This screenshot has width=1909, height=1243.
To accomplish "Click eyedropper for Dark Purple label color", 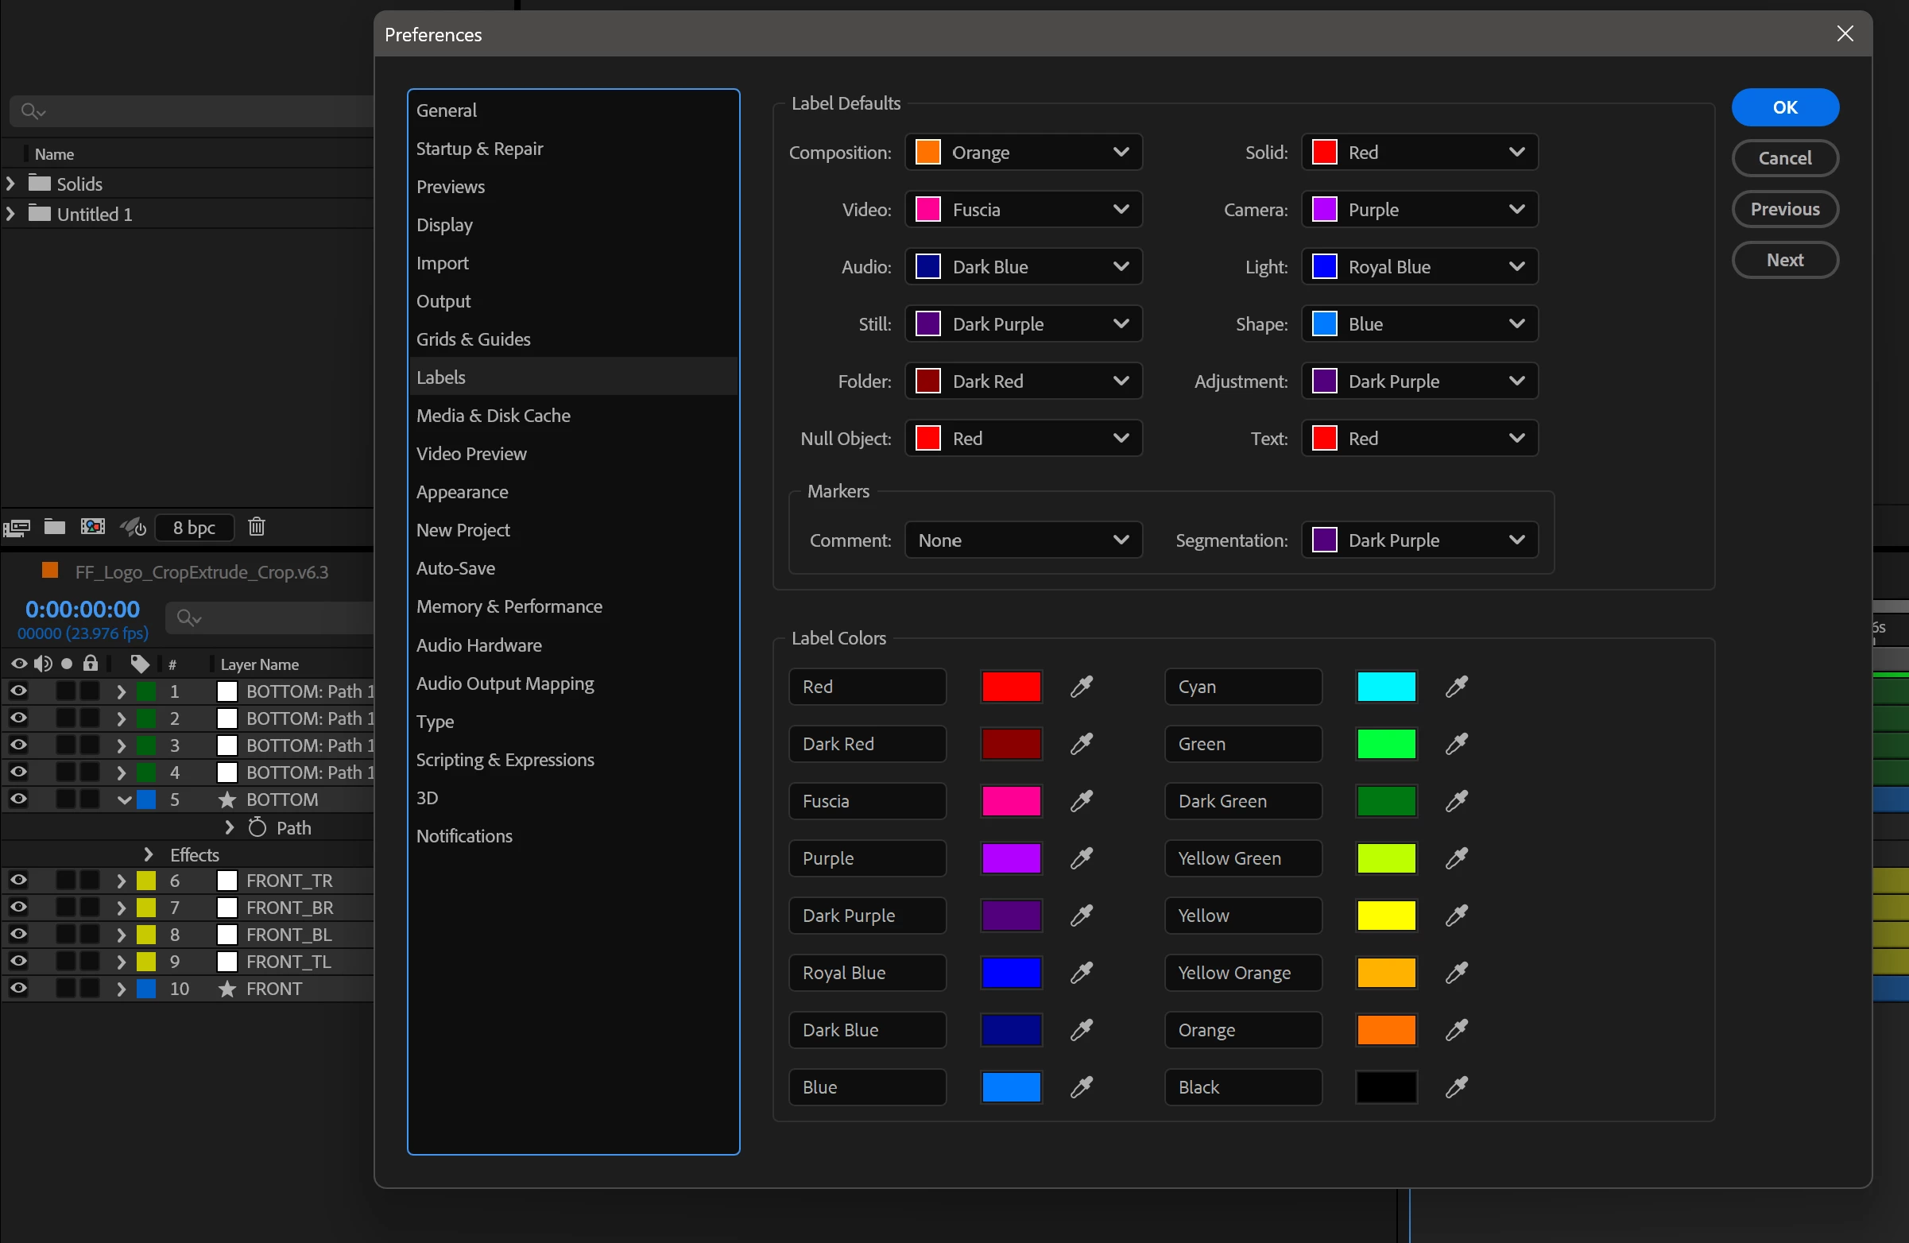I will 1081,915.
